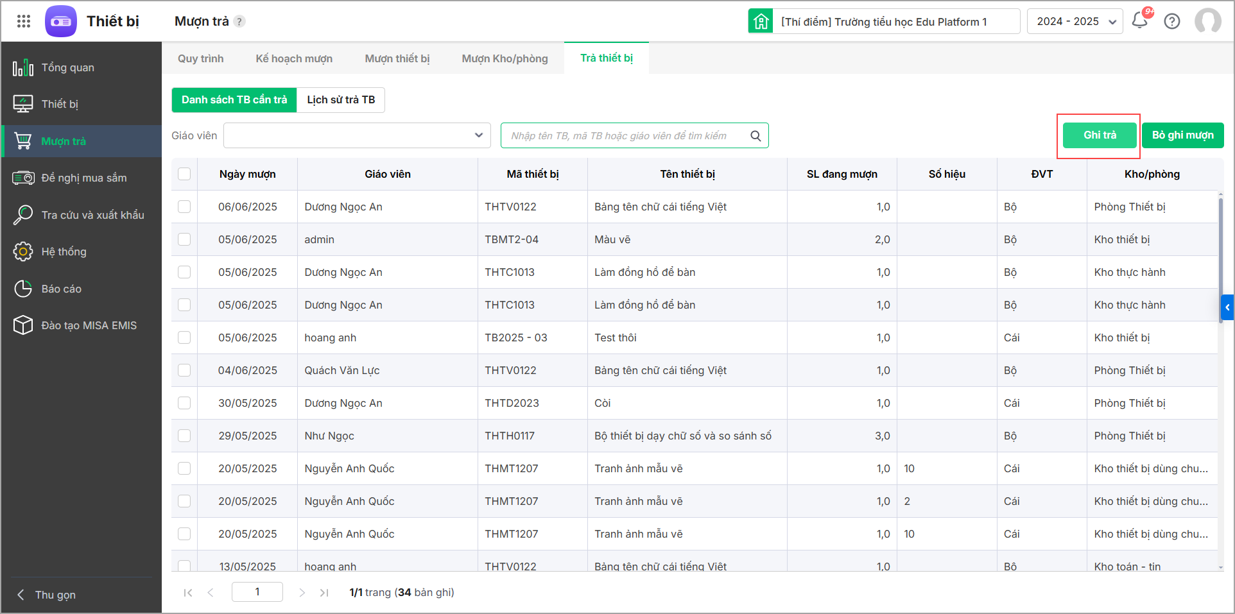Open Đào tạo MISA EMIS sidebar item

click(x=89, y=325)
